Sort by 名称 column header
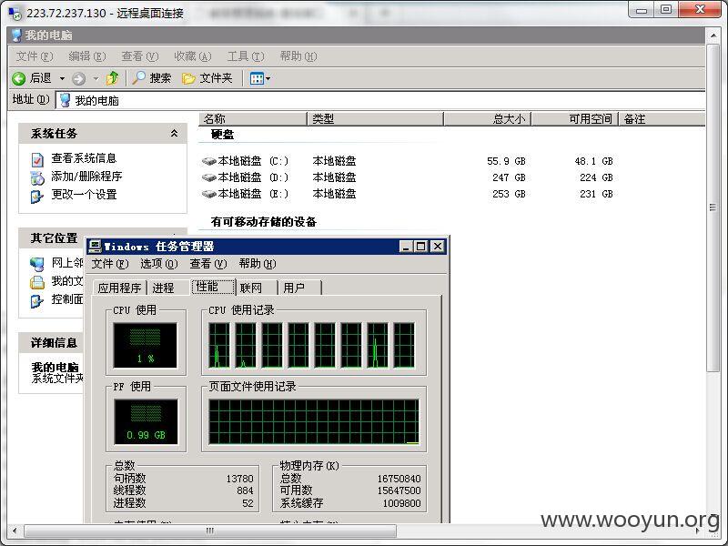Viewport: 728px width, 546px height. click(253, 119)
